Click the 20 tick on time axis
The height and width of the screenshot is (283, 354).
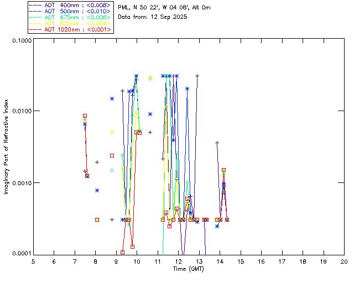[343, 261]
